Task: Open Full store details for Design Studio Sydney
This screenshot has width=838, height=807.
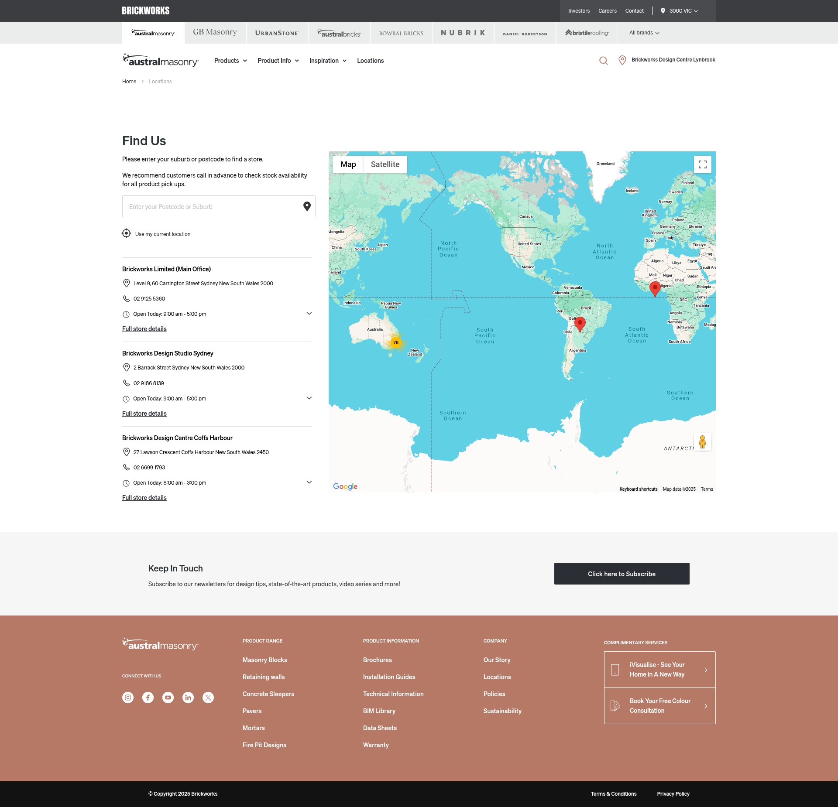Action: click(144, 414)
